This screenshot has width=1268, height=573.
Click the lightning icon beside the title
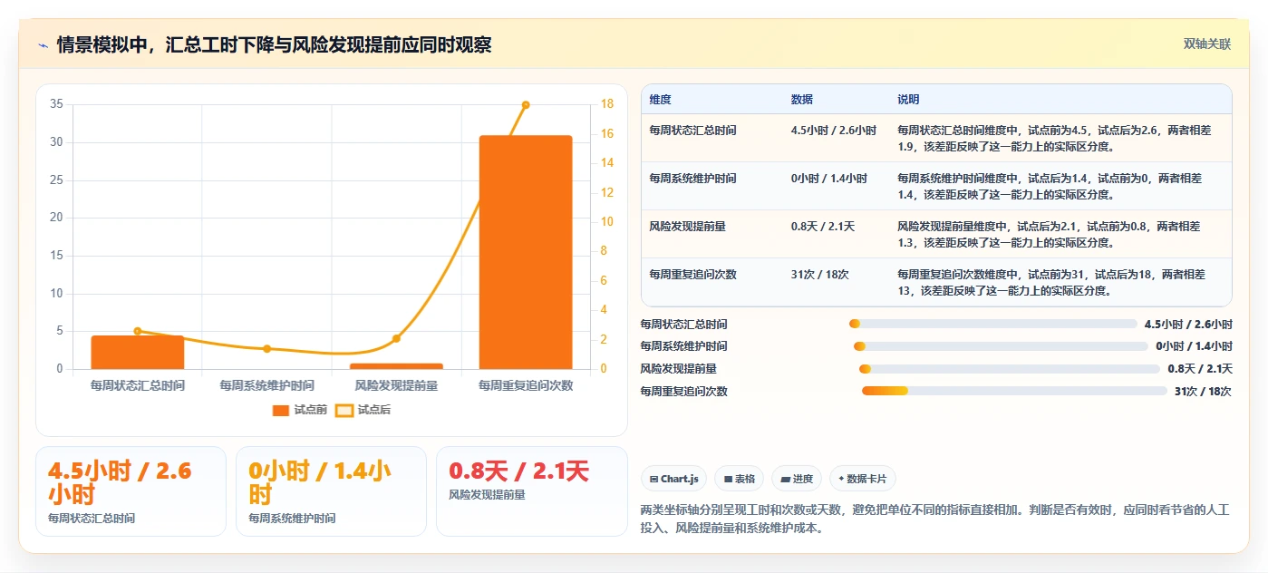(43, 44)
